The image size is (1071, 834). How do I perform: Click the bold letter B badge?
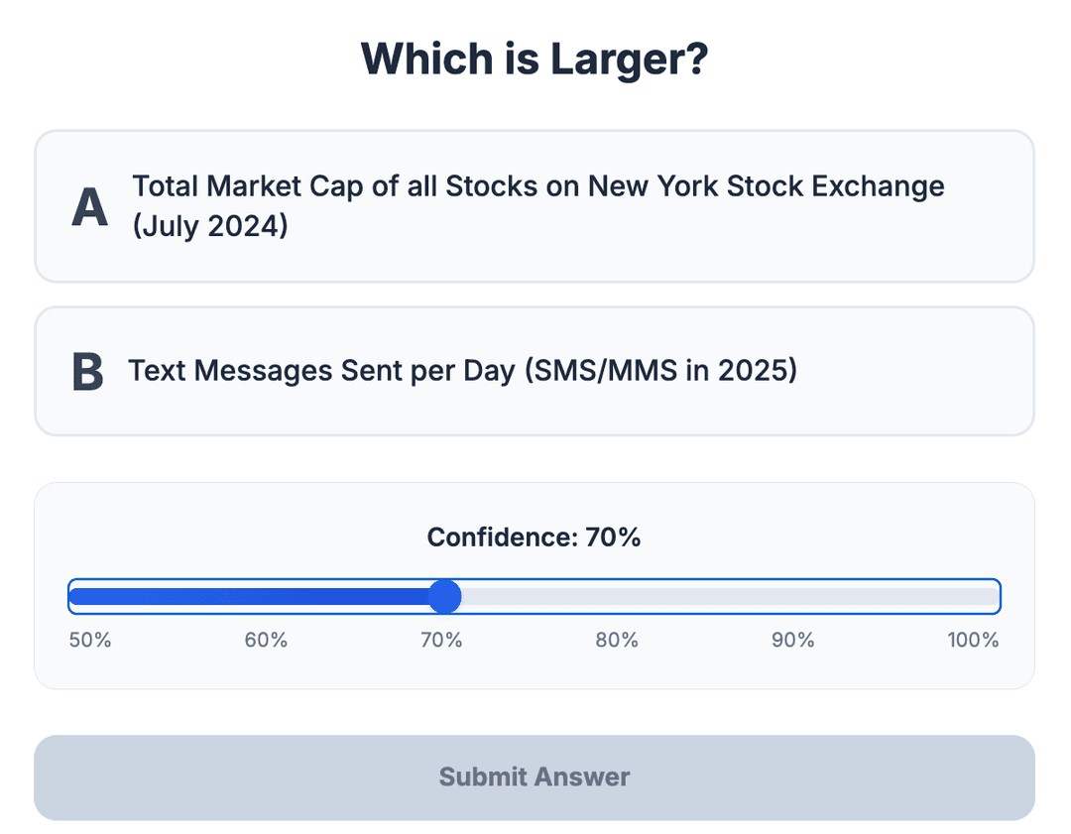click(x=88, y=372)
